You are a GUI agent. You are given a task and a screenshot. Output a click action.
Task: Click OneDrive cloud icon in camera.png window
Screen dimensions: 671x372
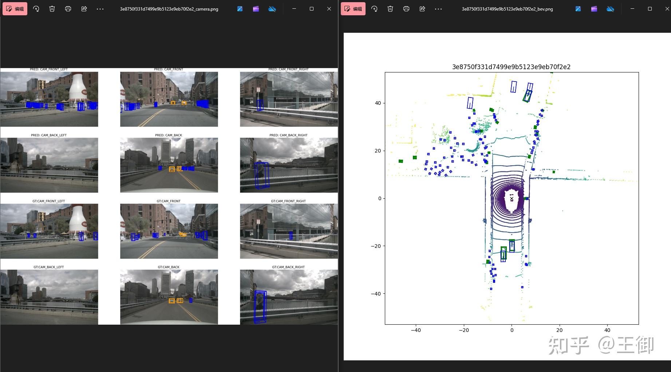[x=272, y=9]
